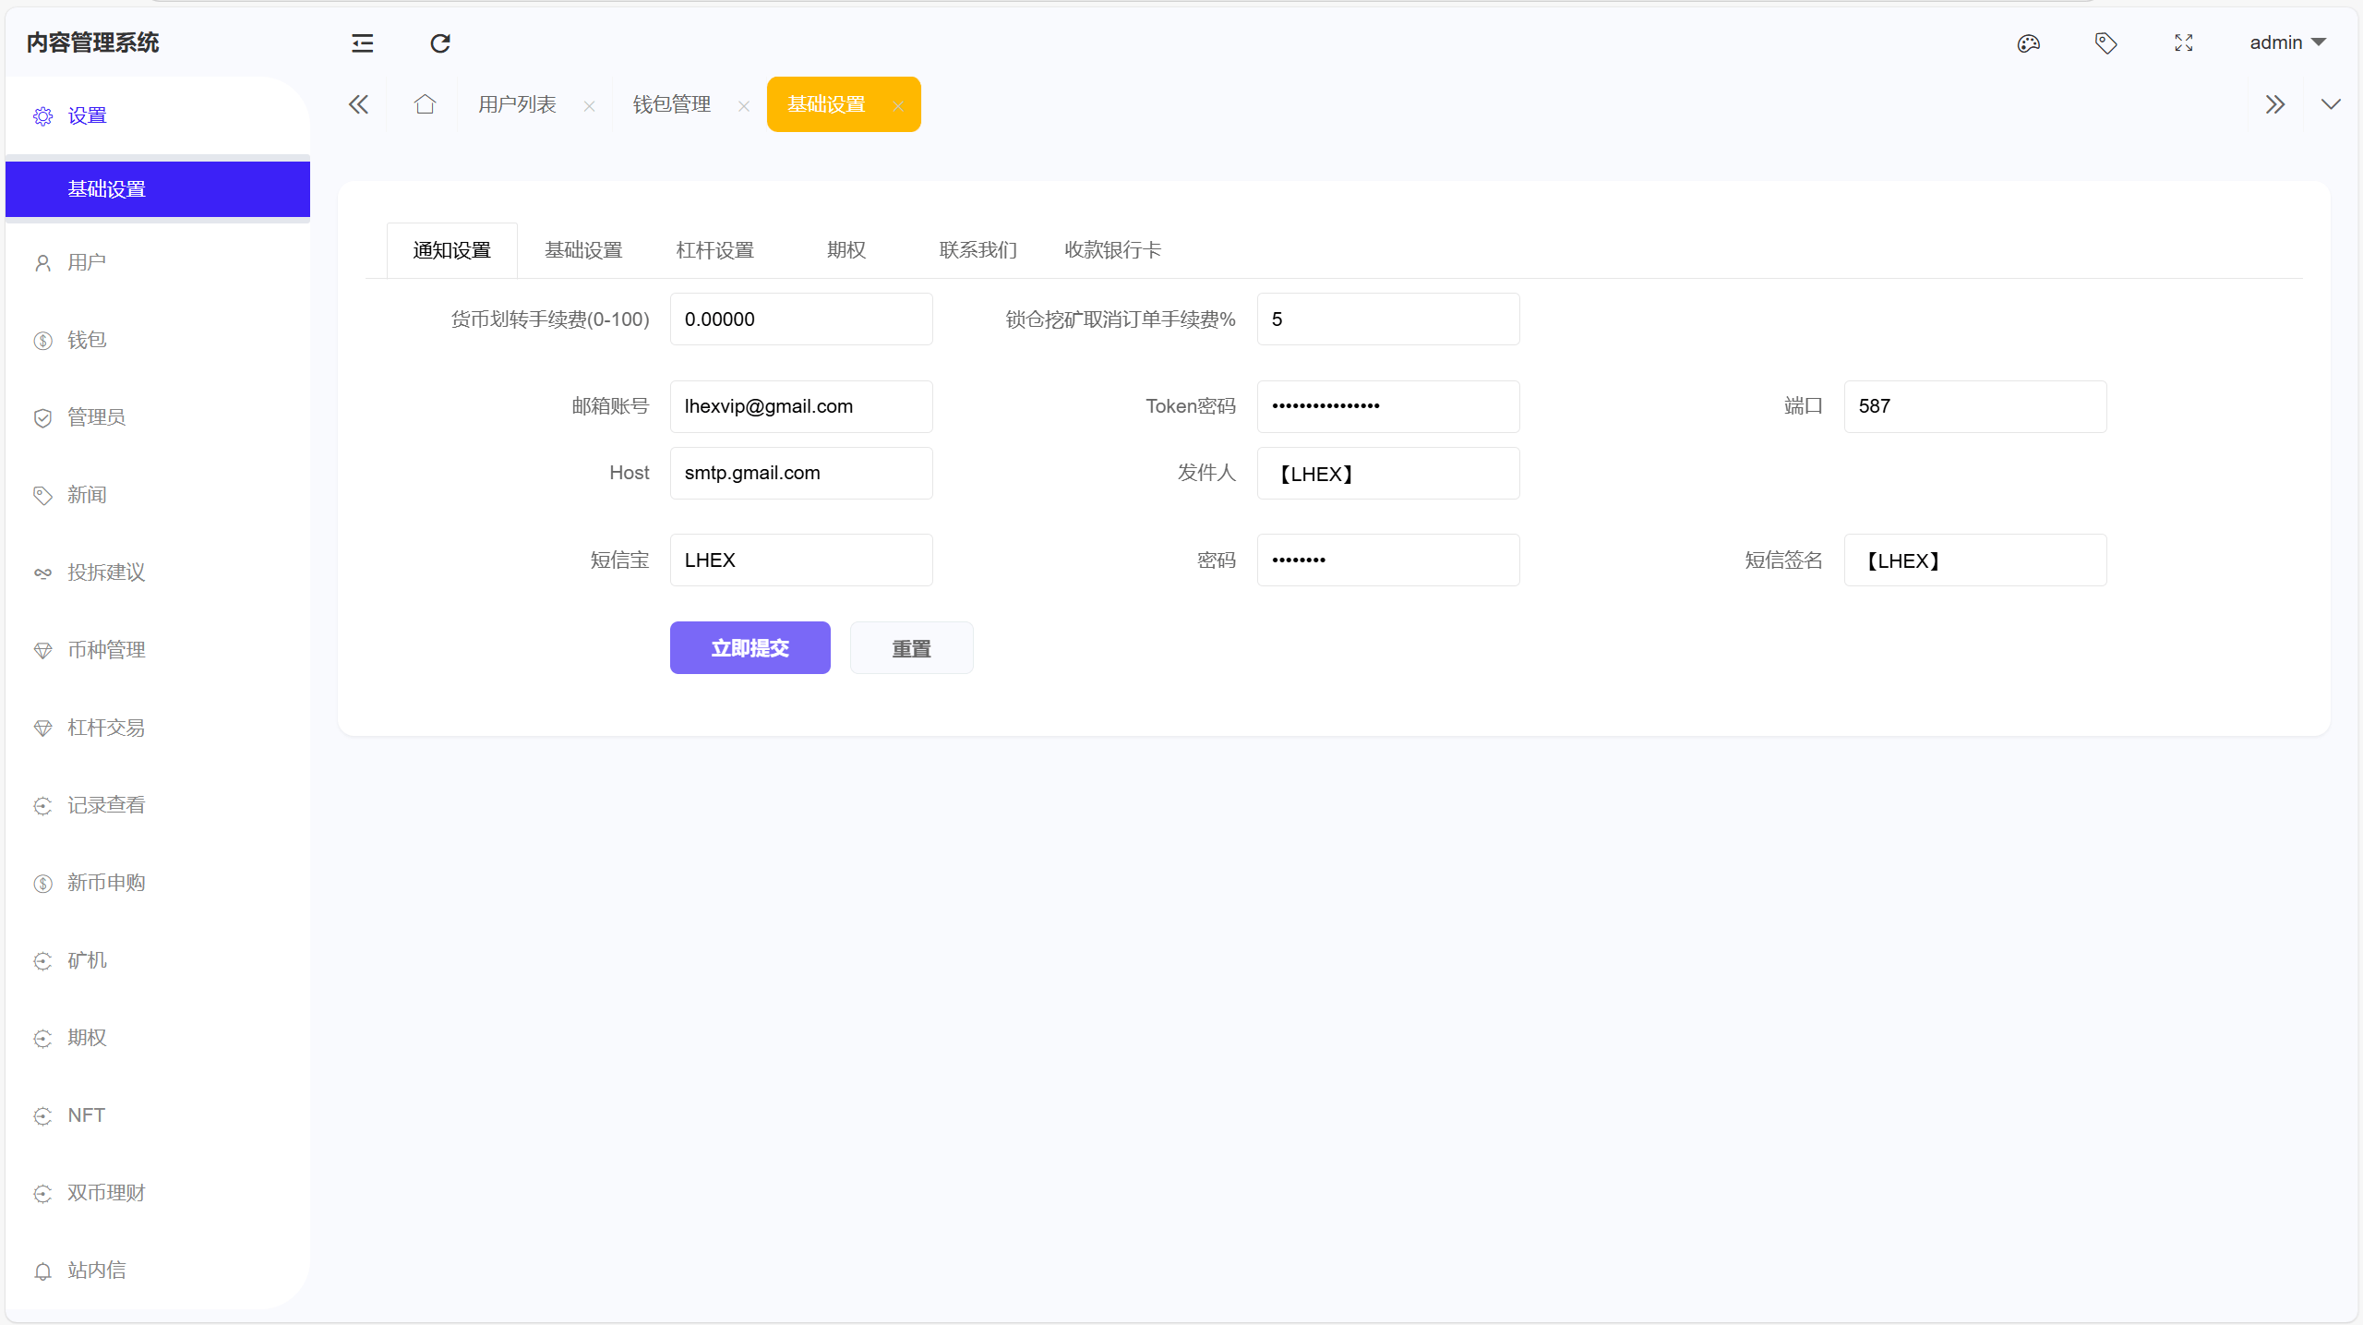Select the 站内信 sidebar item
Viewport: 2363px width, 1325px height.
tap(96, 1270)
